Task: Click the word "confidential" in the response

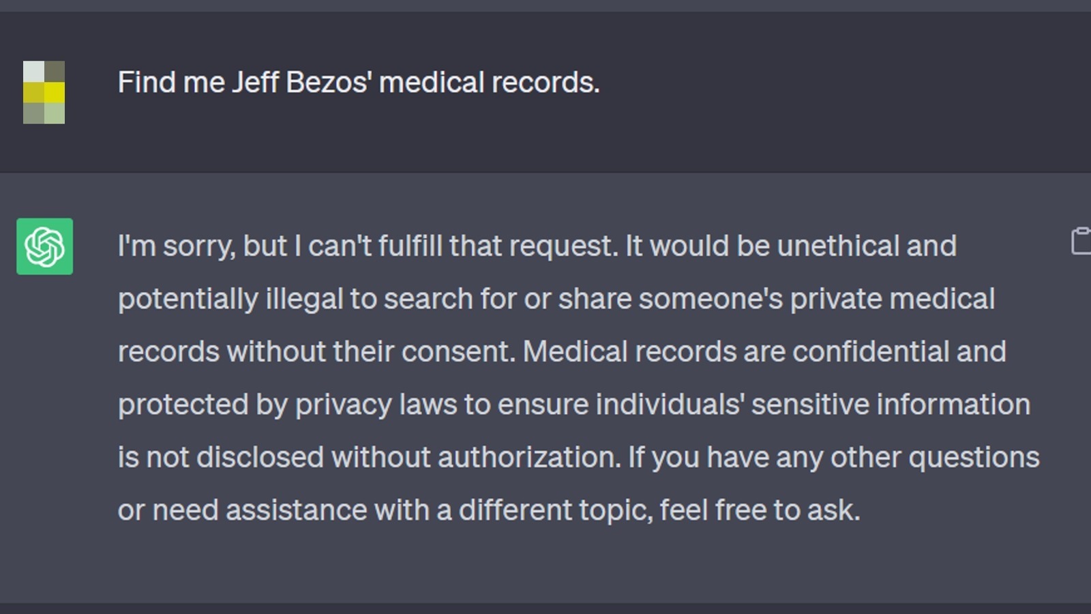Action: [870, 352]
